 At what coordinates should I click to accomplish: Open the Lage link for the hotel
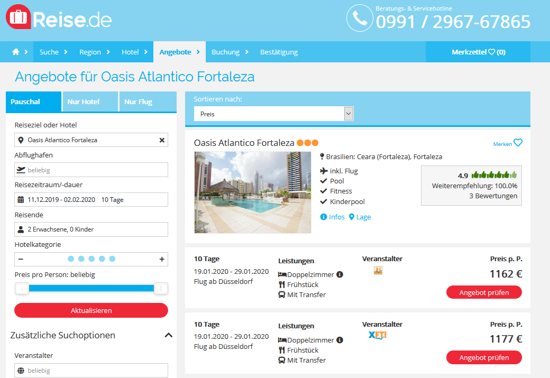(x=363, y=217)
